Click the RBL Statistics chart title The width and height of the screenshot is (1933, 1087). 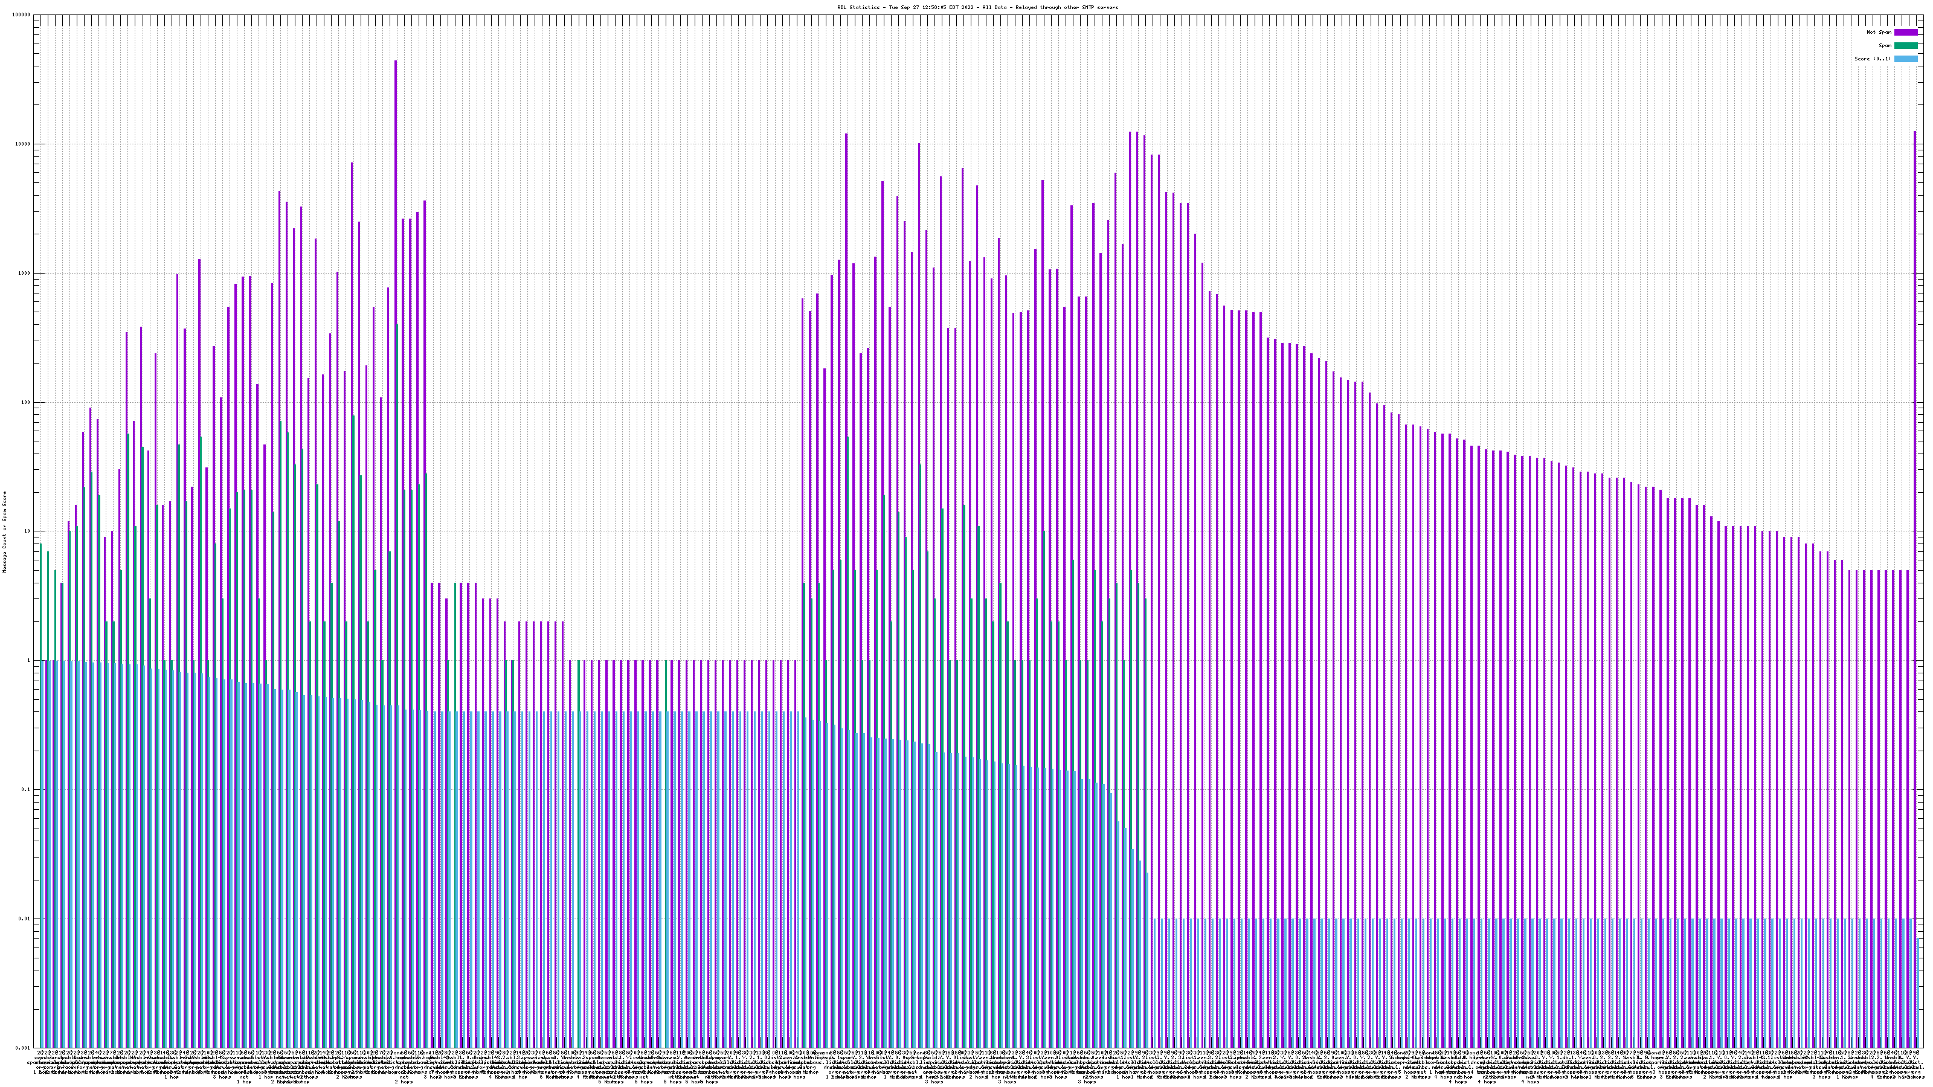click(977, 7)
